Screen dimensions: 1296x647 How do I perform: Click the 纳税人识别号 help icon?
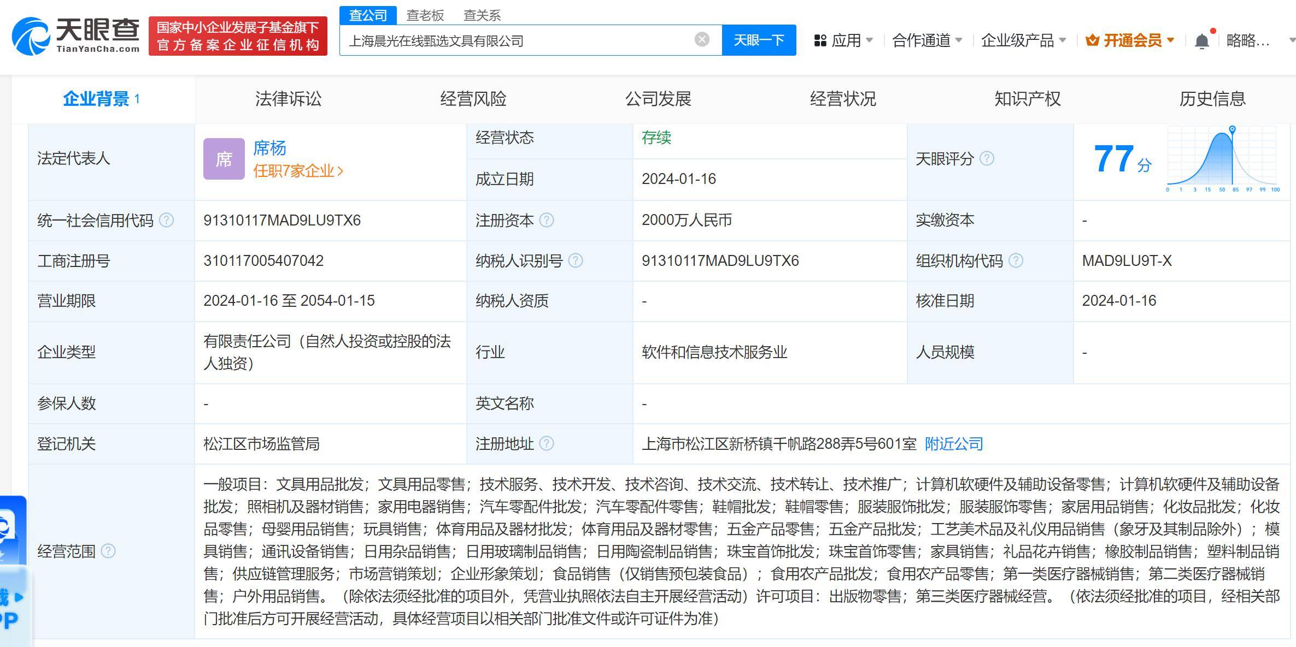pos(576,261)
